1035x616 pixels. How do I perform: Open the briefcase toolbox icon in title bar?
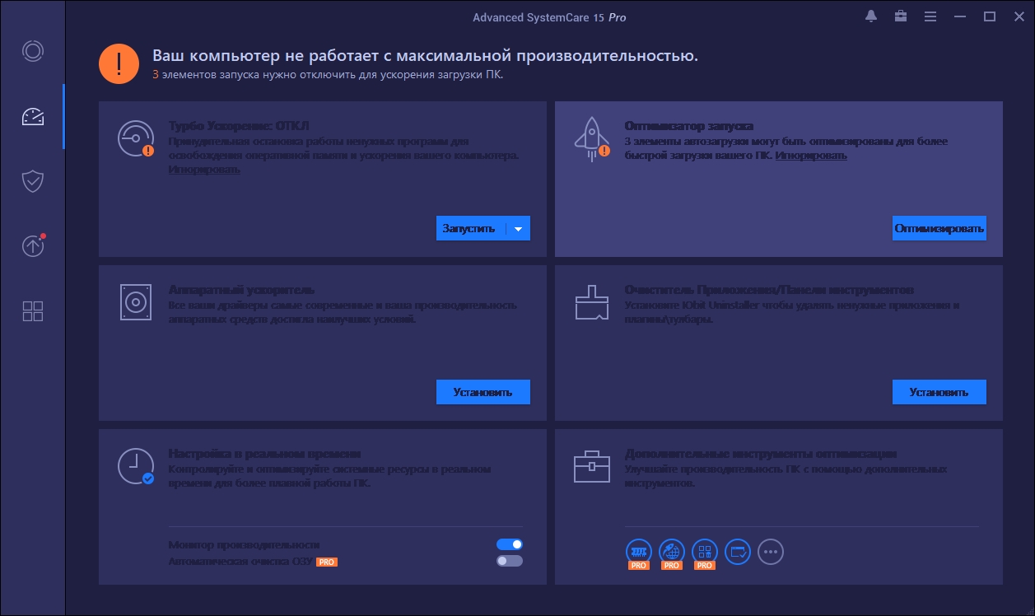click(901, 16)
